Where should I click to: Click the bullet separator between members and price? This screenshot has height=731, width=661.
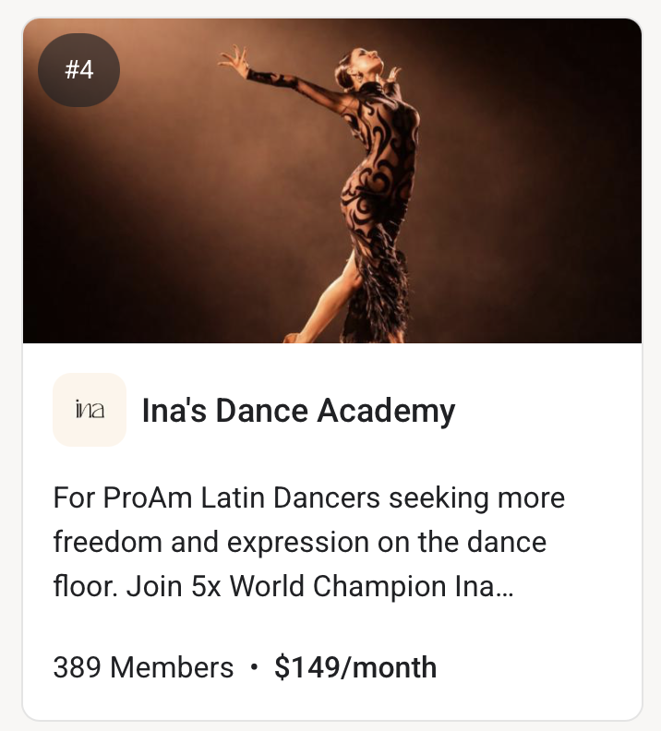(x=254, y=667)
